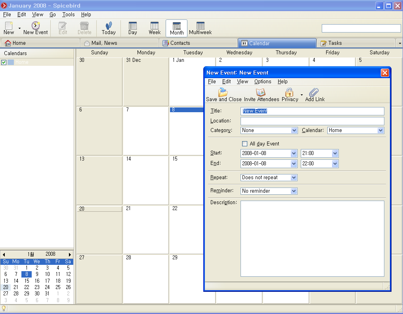Go to next month in mini calendar

(70, 255)
